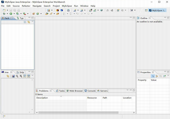Click the New file wizard icon
The width and height of the screenshot is (170, 119).
[x=4, y=10]
